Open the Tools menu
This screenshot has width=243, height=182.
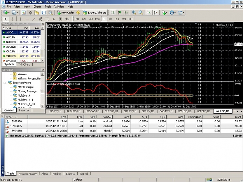[x=48, y=7]
